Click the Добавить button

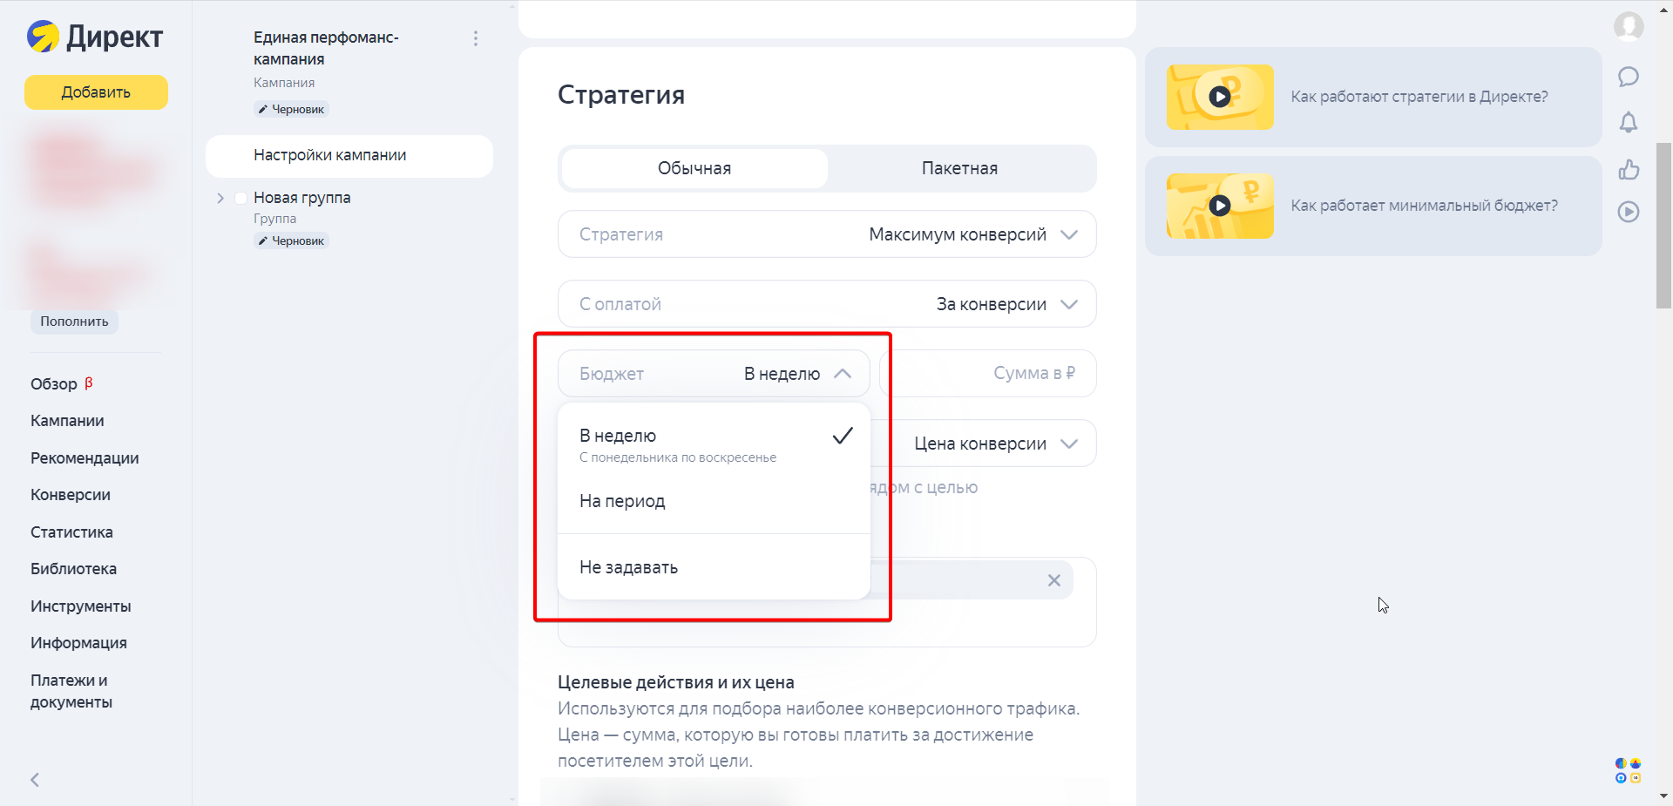coord(96,91)
